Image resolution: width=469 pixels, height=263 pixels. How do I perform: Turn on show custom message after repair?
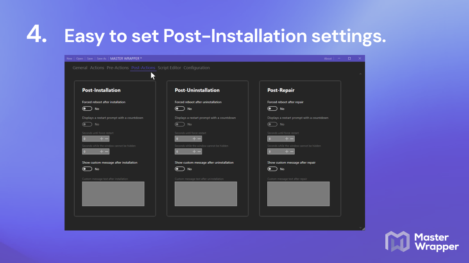(x=272, y=169)
